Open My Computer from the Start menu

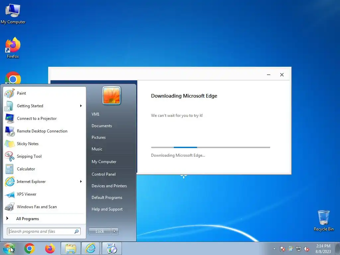pyautogui.click(x=104, y=162)
